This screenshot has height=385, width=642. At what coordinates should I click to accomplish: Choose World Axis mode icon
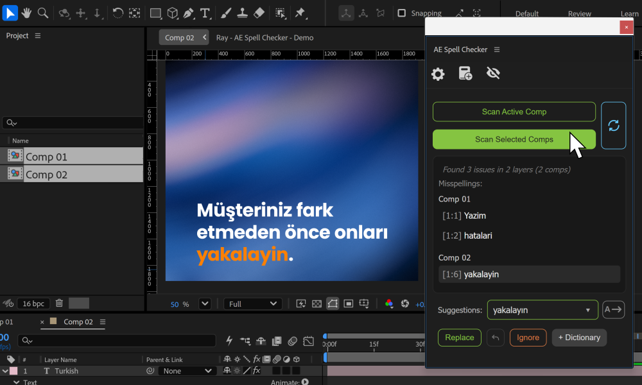(x=363, y=13)
